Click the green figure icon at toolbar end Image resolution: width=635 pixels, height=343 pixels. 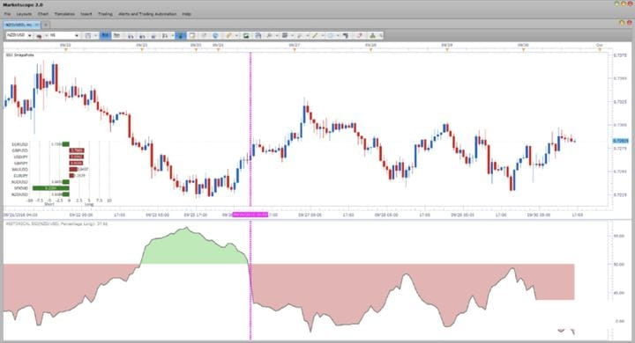tap(372, 35)
